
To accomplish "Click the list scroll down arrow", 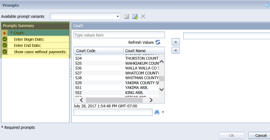I will 161,90.
